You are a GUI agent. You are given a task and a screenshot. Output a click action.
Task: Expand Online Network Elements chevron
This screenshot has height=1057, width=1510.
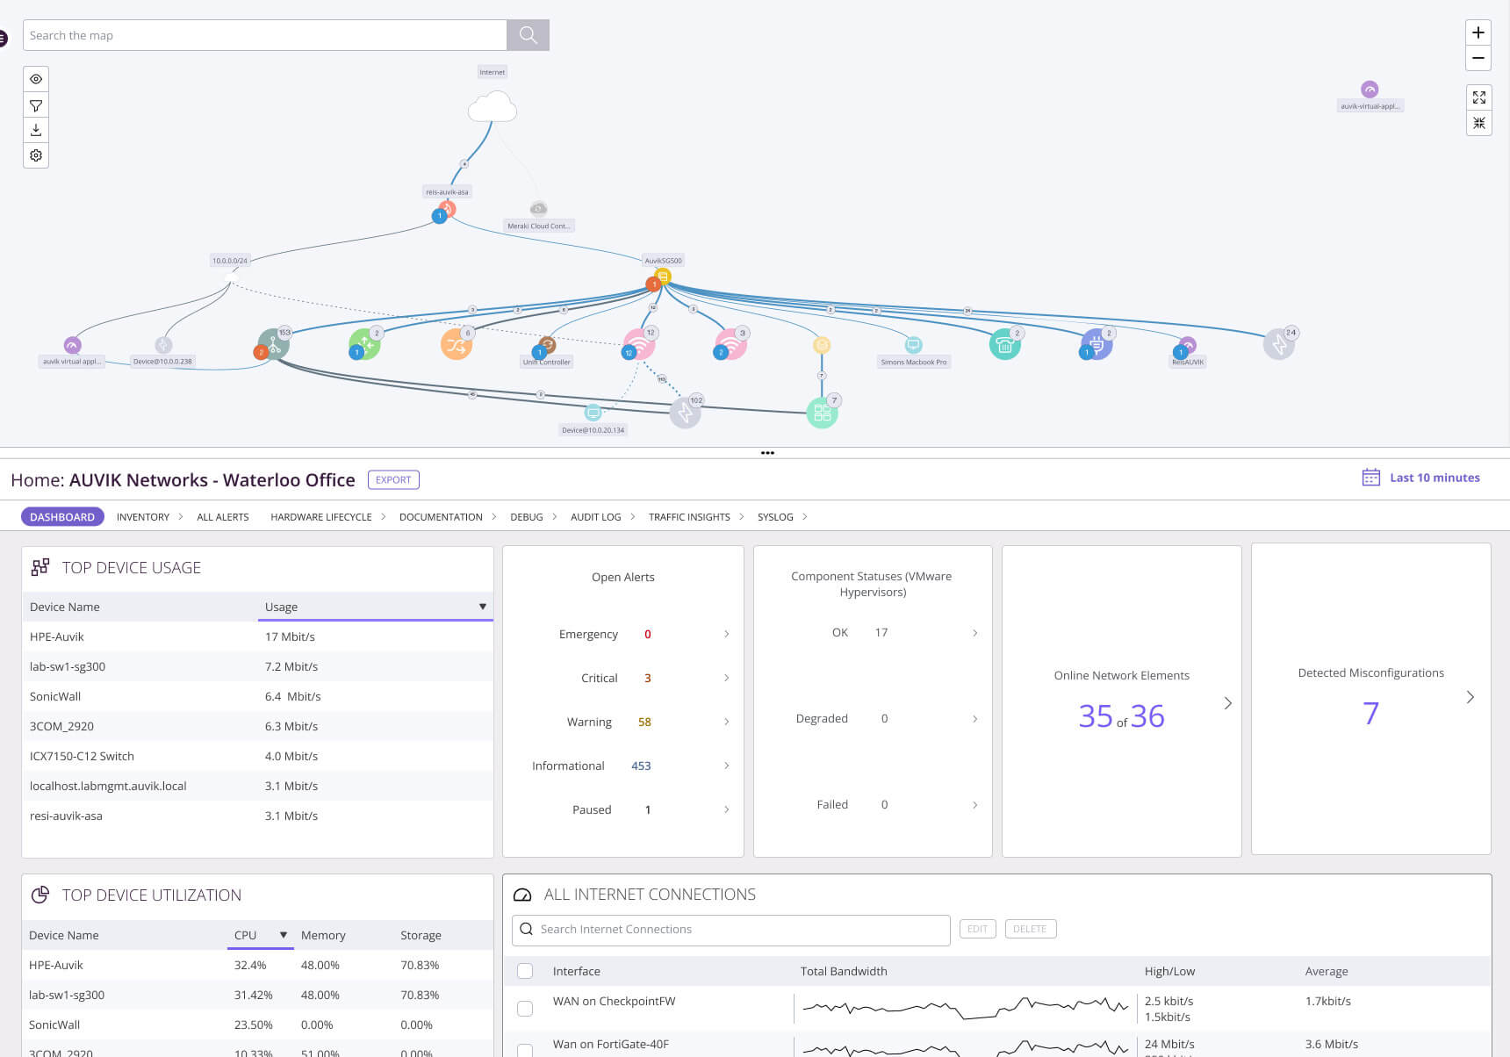point(1227,703)
